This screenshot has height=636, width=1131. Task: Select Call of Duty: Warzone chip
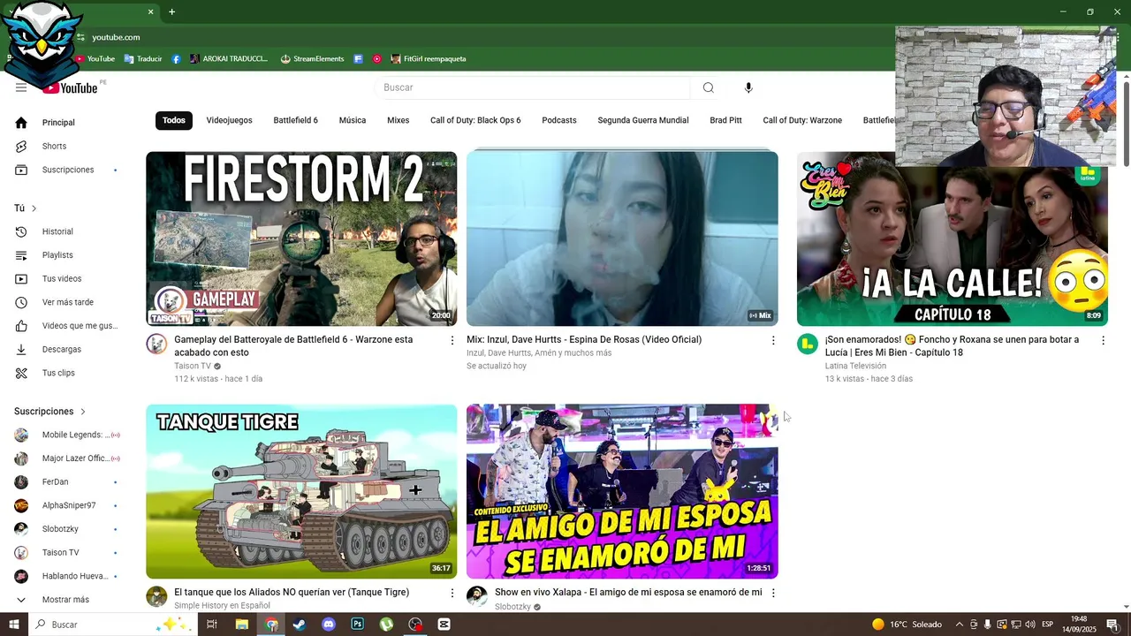coord(802,120)
